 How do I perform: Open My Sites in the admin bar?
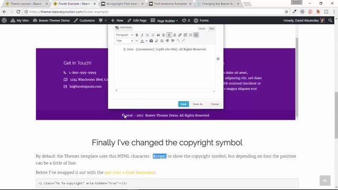pos(20,21)
